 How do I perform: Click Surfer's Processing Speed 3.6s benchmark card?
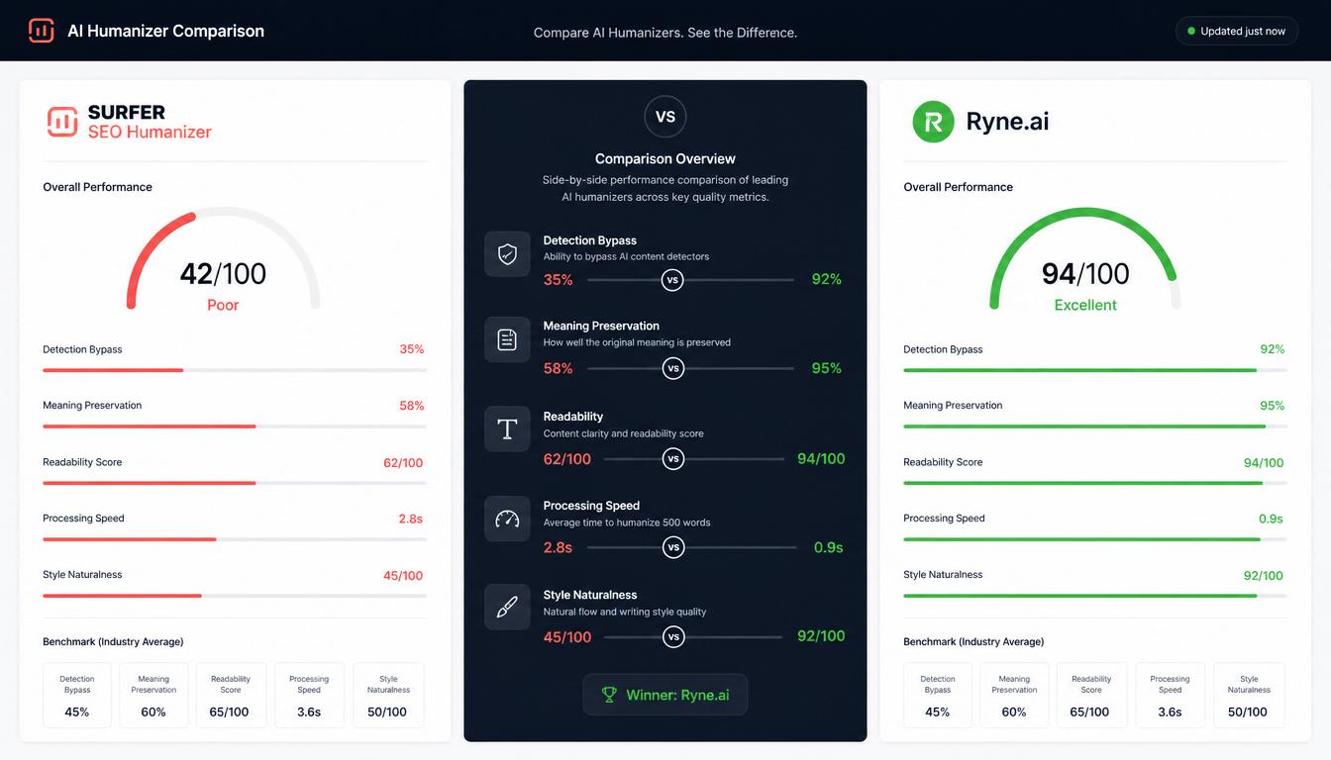pos(310,696)
